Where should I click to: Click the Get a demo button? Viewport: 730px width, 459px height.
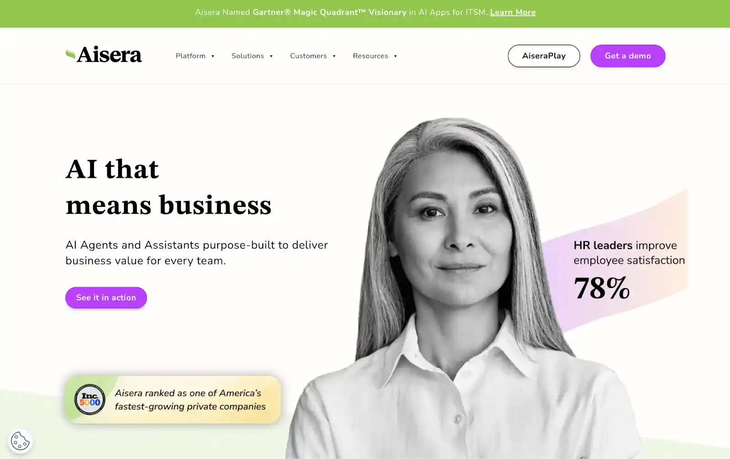(628, 56)
